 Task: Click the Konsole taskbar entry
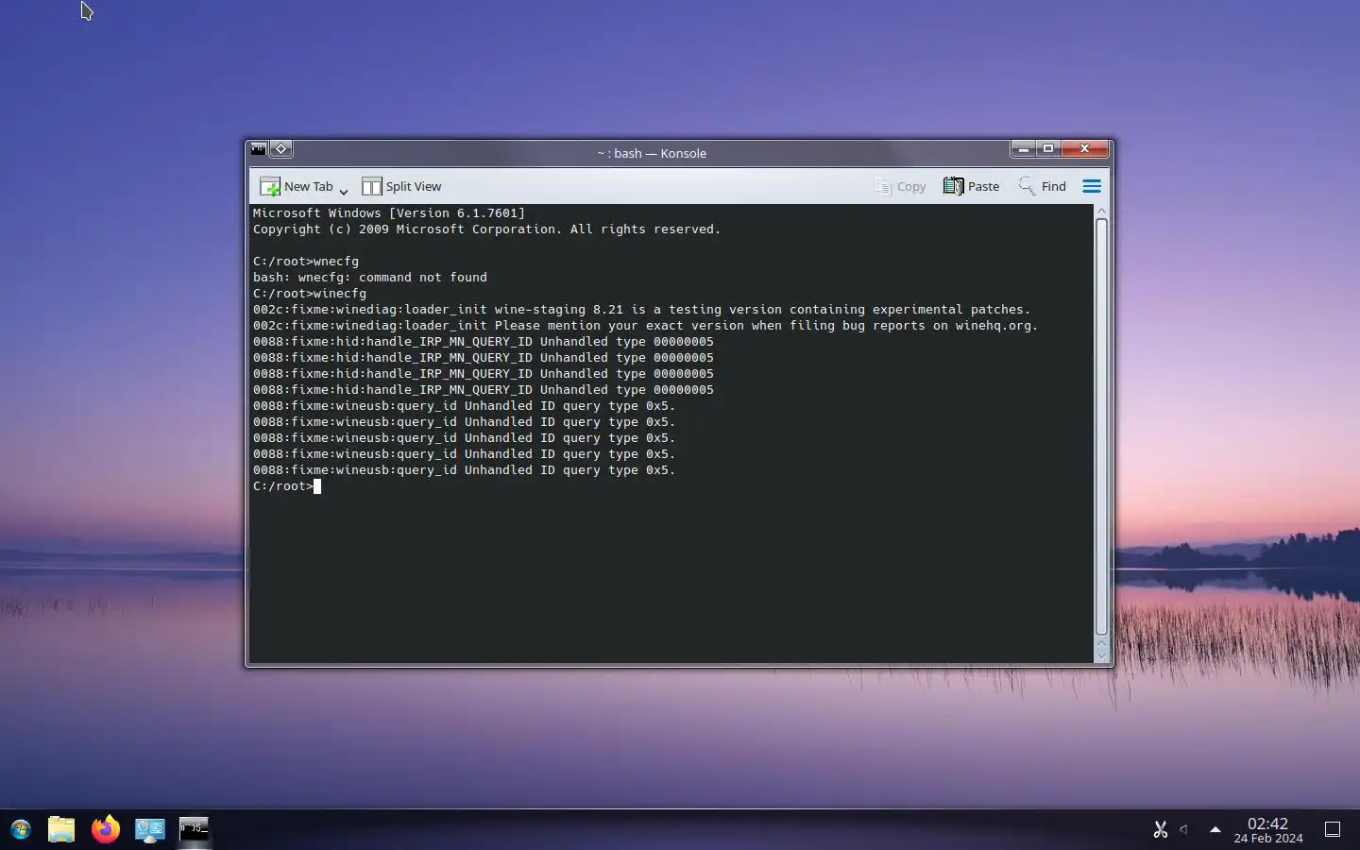pyautogui.click(x=194, y=829)
